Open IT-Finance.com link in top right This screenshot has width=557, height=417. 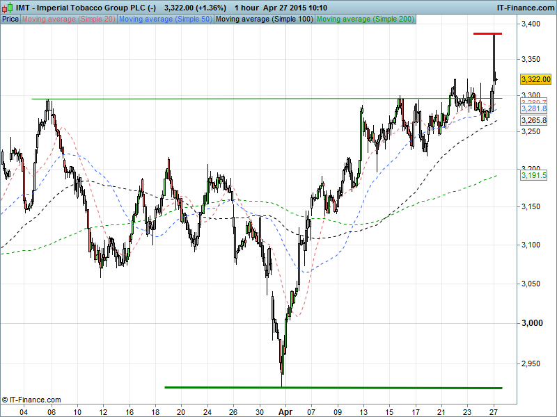click(x=524, y=7)
